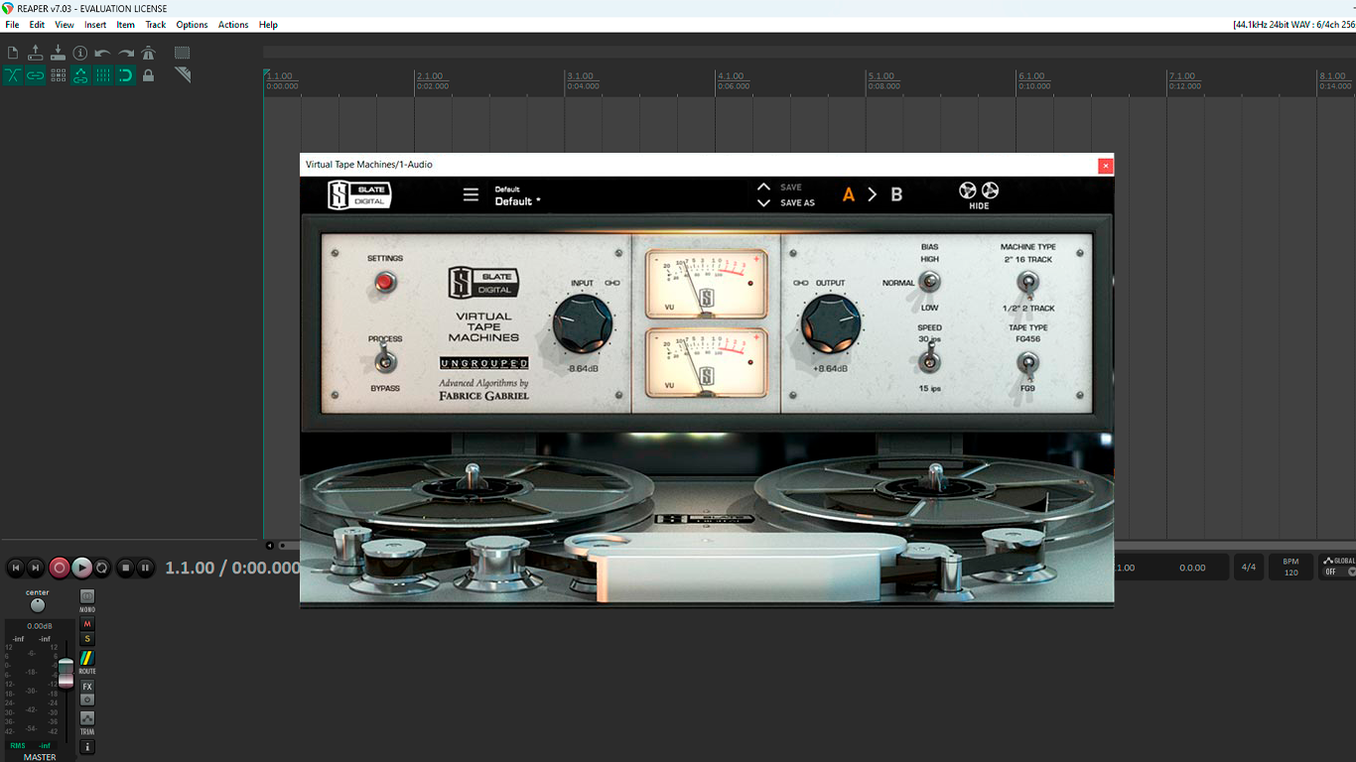Click the Default preset name in plugin

click(x=518, y=201)
